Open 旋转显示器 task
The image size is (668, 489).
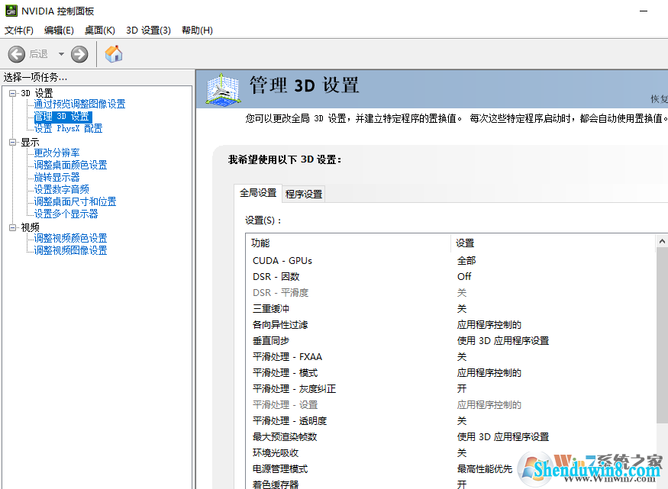coord(56,177)
